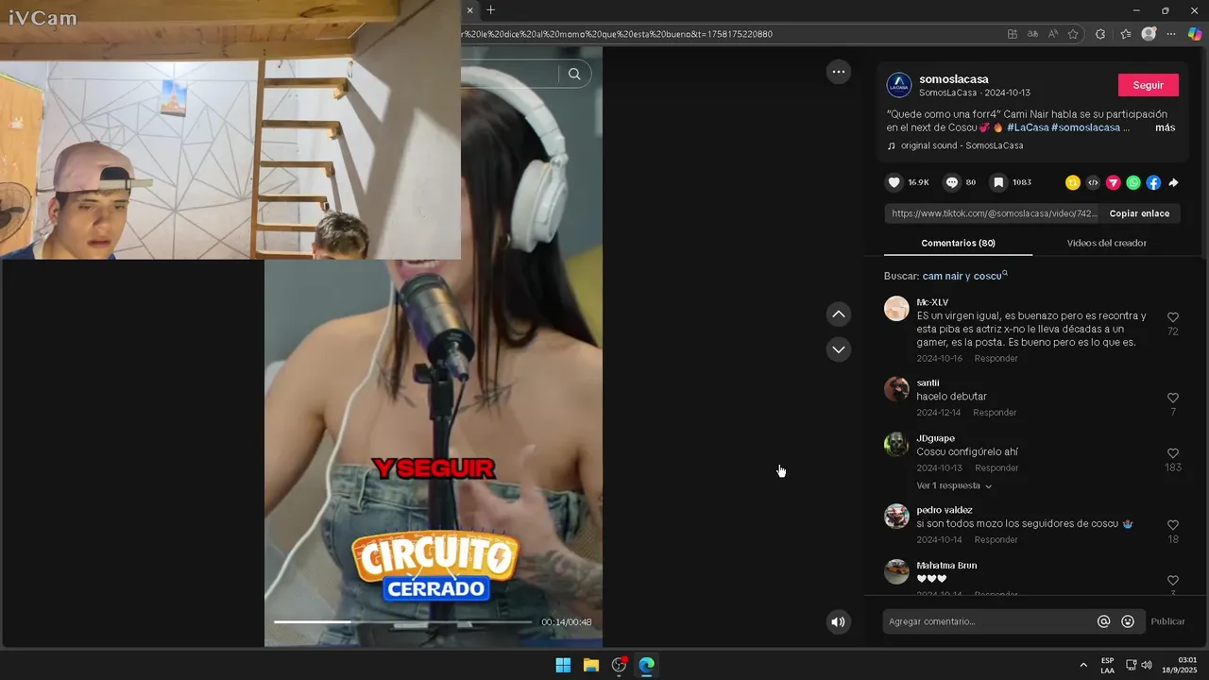This screenshot has width=1209, height=680.
Task: Open File Explorer from the taskbar
Action: click(591, 665)
